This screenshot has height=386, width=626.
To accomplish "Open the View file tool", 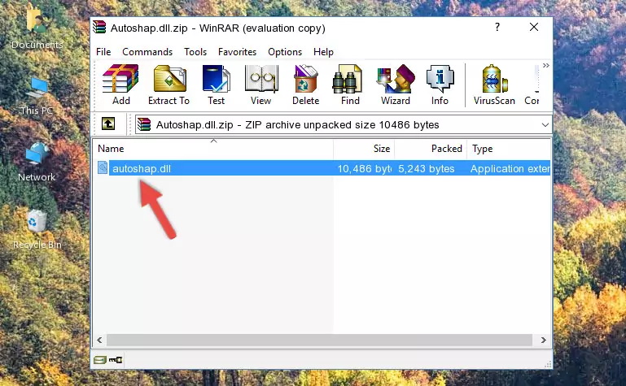I will pos(261,85).
